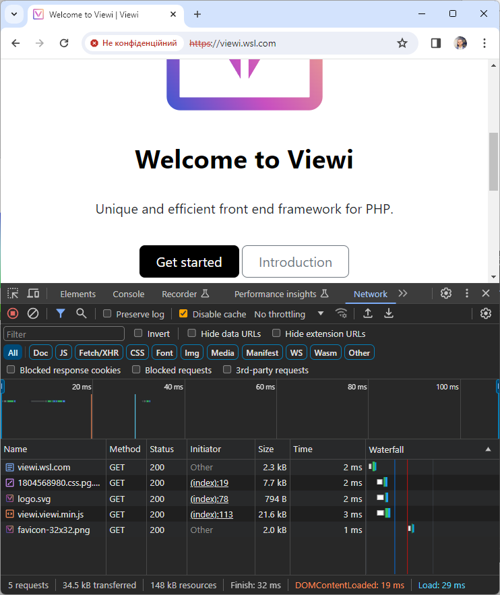Reload the page
The width and height of the screenshot is (500, 595).
click(x=64, y=43)
